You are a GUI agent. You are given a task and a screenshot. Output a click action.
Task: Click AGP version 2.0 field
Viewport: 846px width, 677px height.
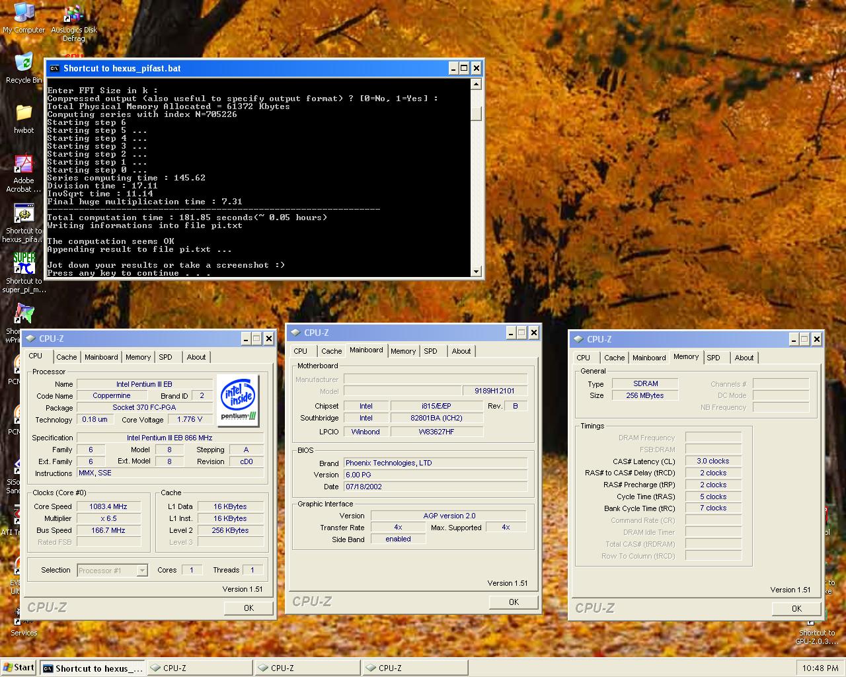[x=449, y=516]
